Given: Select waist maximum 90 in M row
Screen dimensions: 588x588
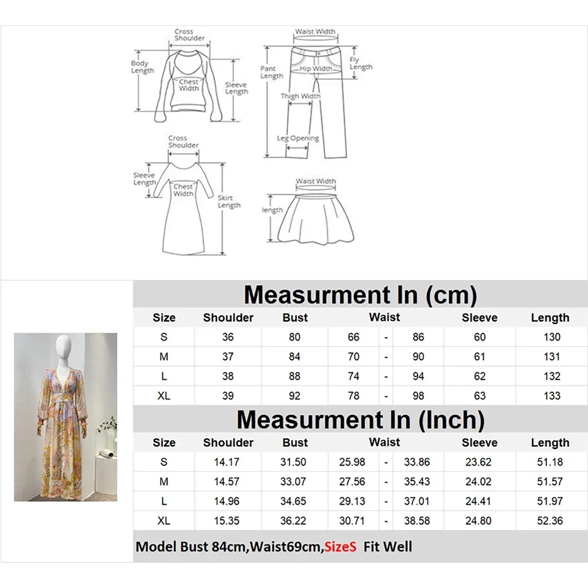Looking at the screenshot, I should [418, 356].
